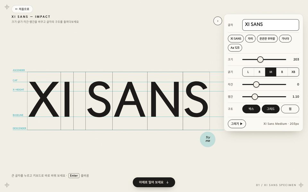Click the Enter key hint label
308x192 pixels.
click(74, 176)
